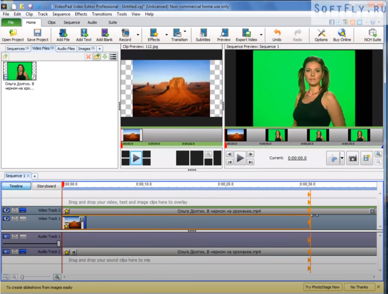The image size is (388, 294).
Task: Adjust the timeline zoom slider handle
Action: (x=22, y=277)
